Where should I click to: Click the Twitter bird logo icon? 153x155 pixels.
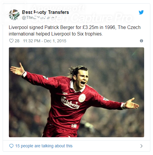[x=141, y=12]
